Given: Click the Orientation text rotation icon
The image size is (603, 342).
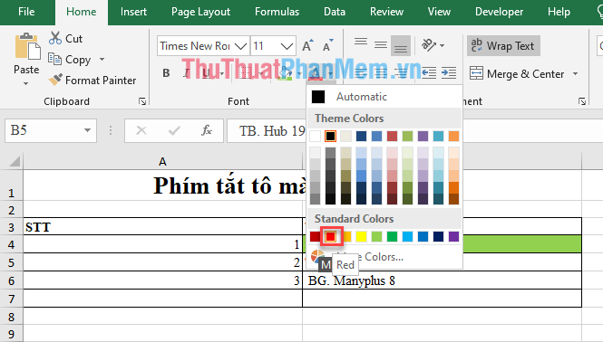Looking at the screenshot, I should 429,45.
